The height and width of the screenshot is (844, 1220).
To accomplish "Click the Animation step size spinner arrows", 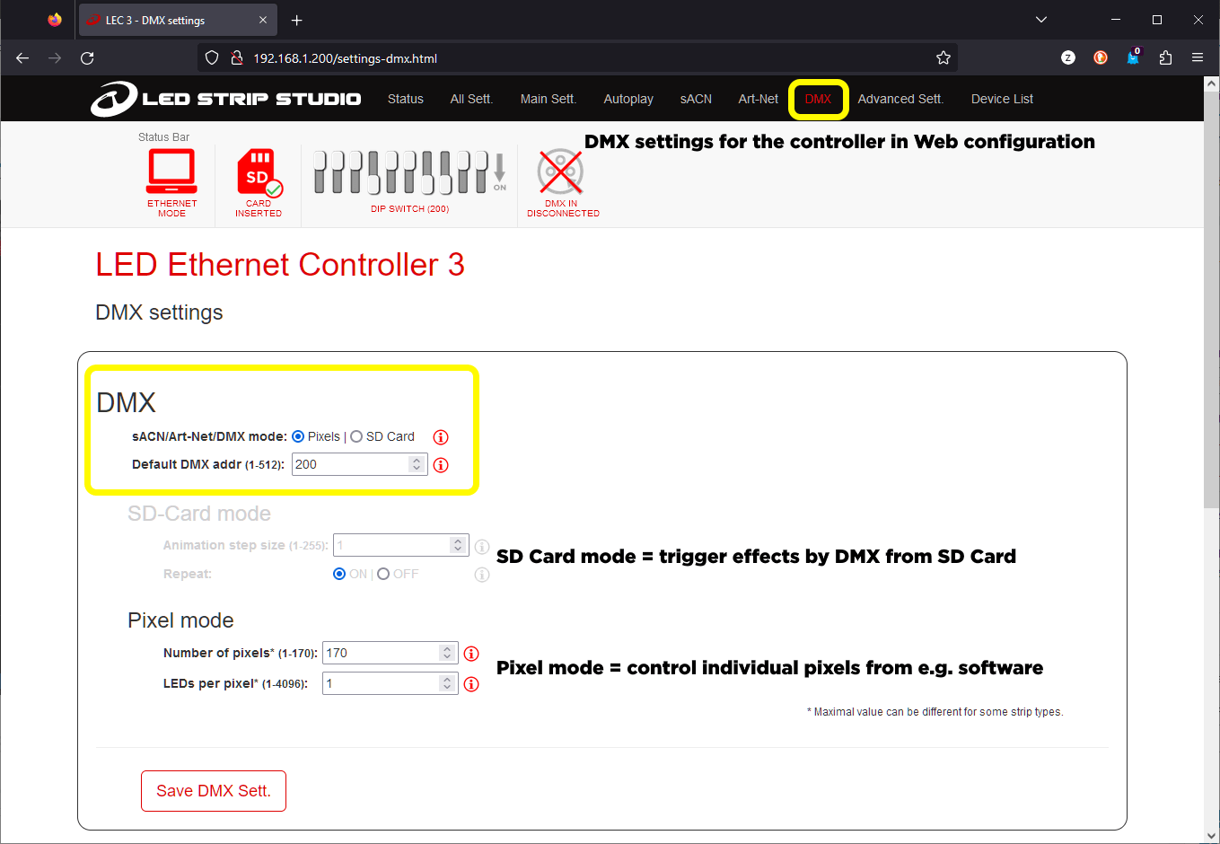I will point(458,545).
